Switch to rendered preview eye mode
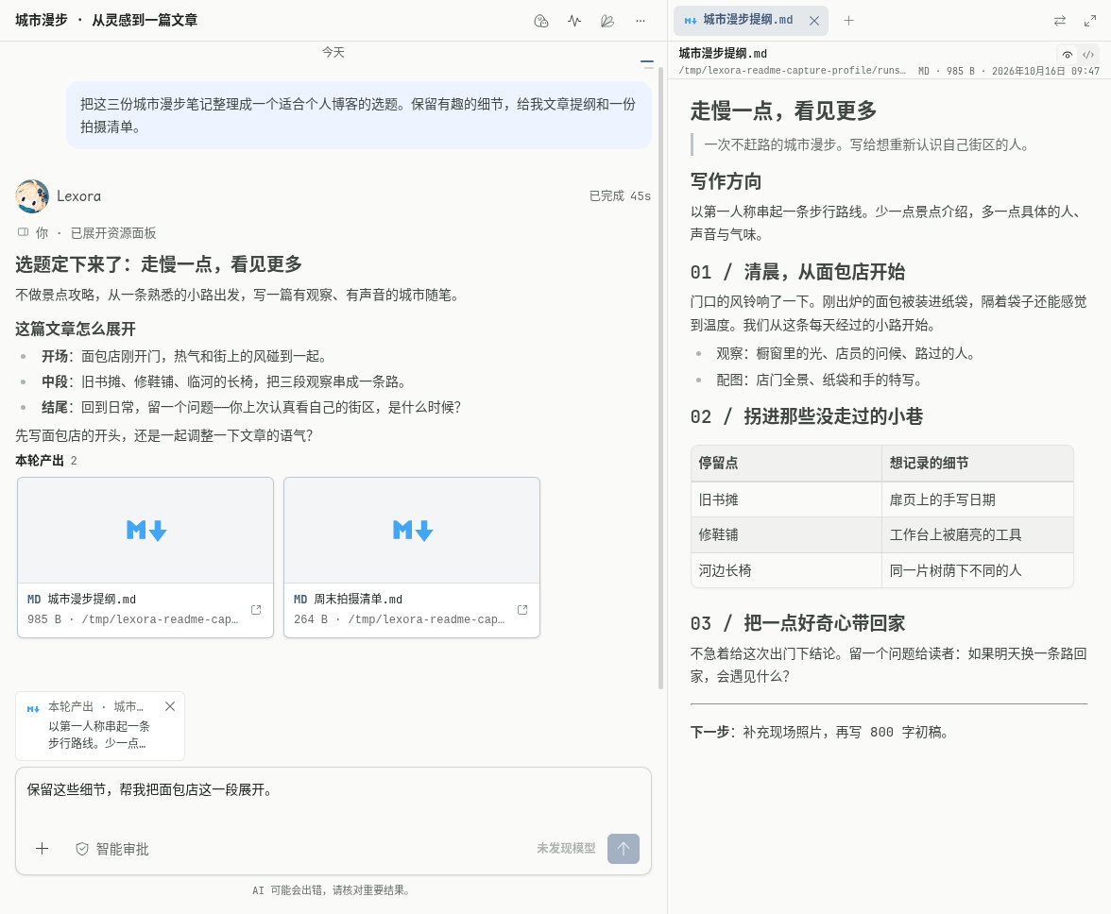This screenshot has height=914, width=1111. (x=1068, y=55)
